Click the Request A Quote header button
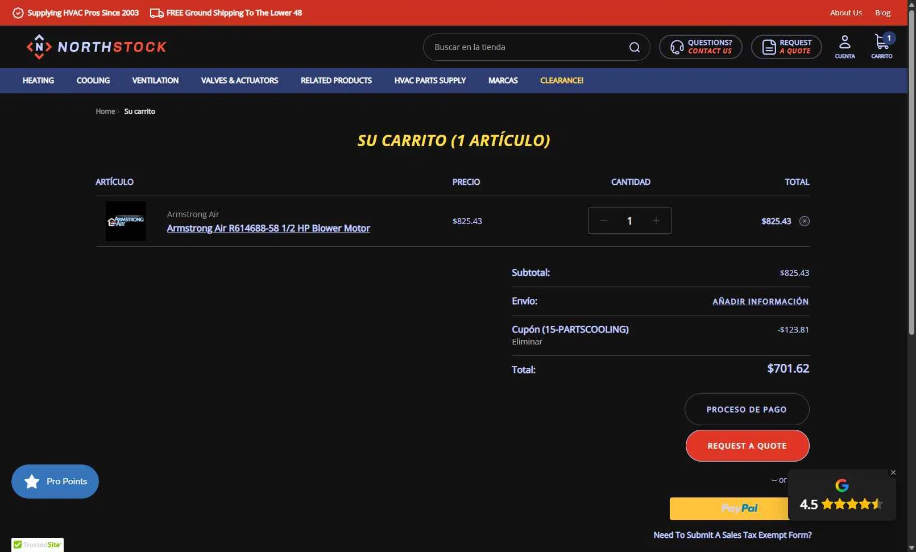Image resolution: width=916 pixels, height=552 pixels. [786, 47]
